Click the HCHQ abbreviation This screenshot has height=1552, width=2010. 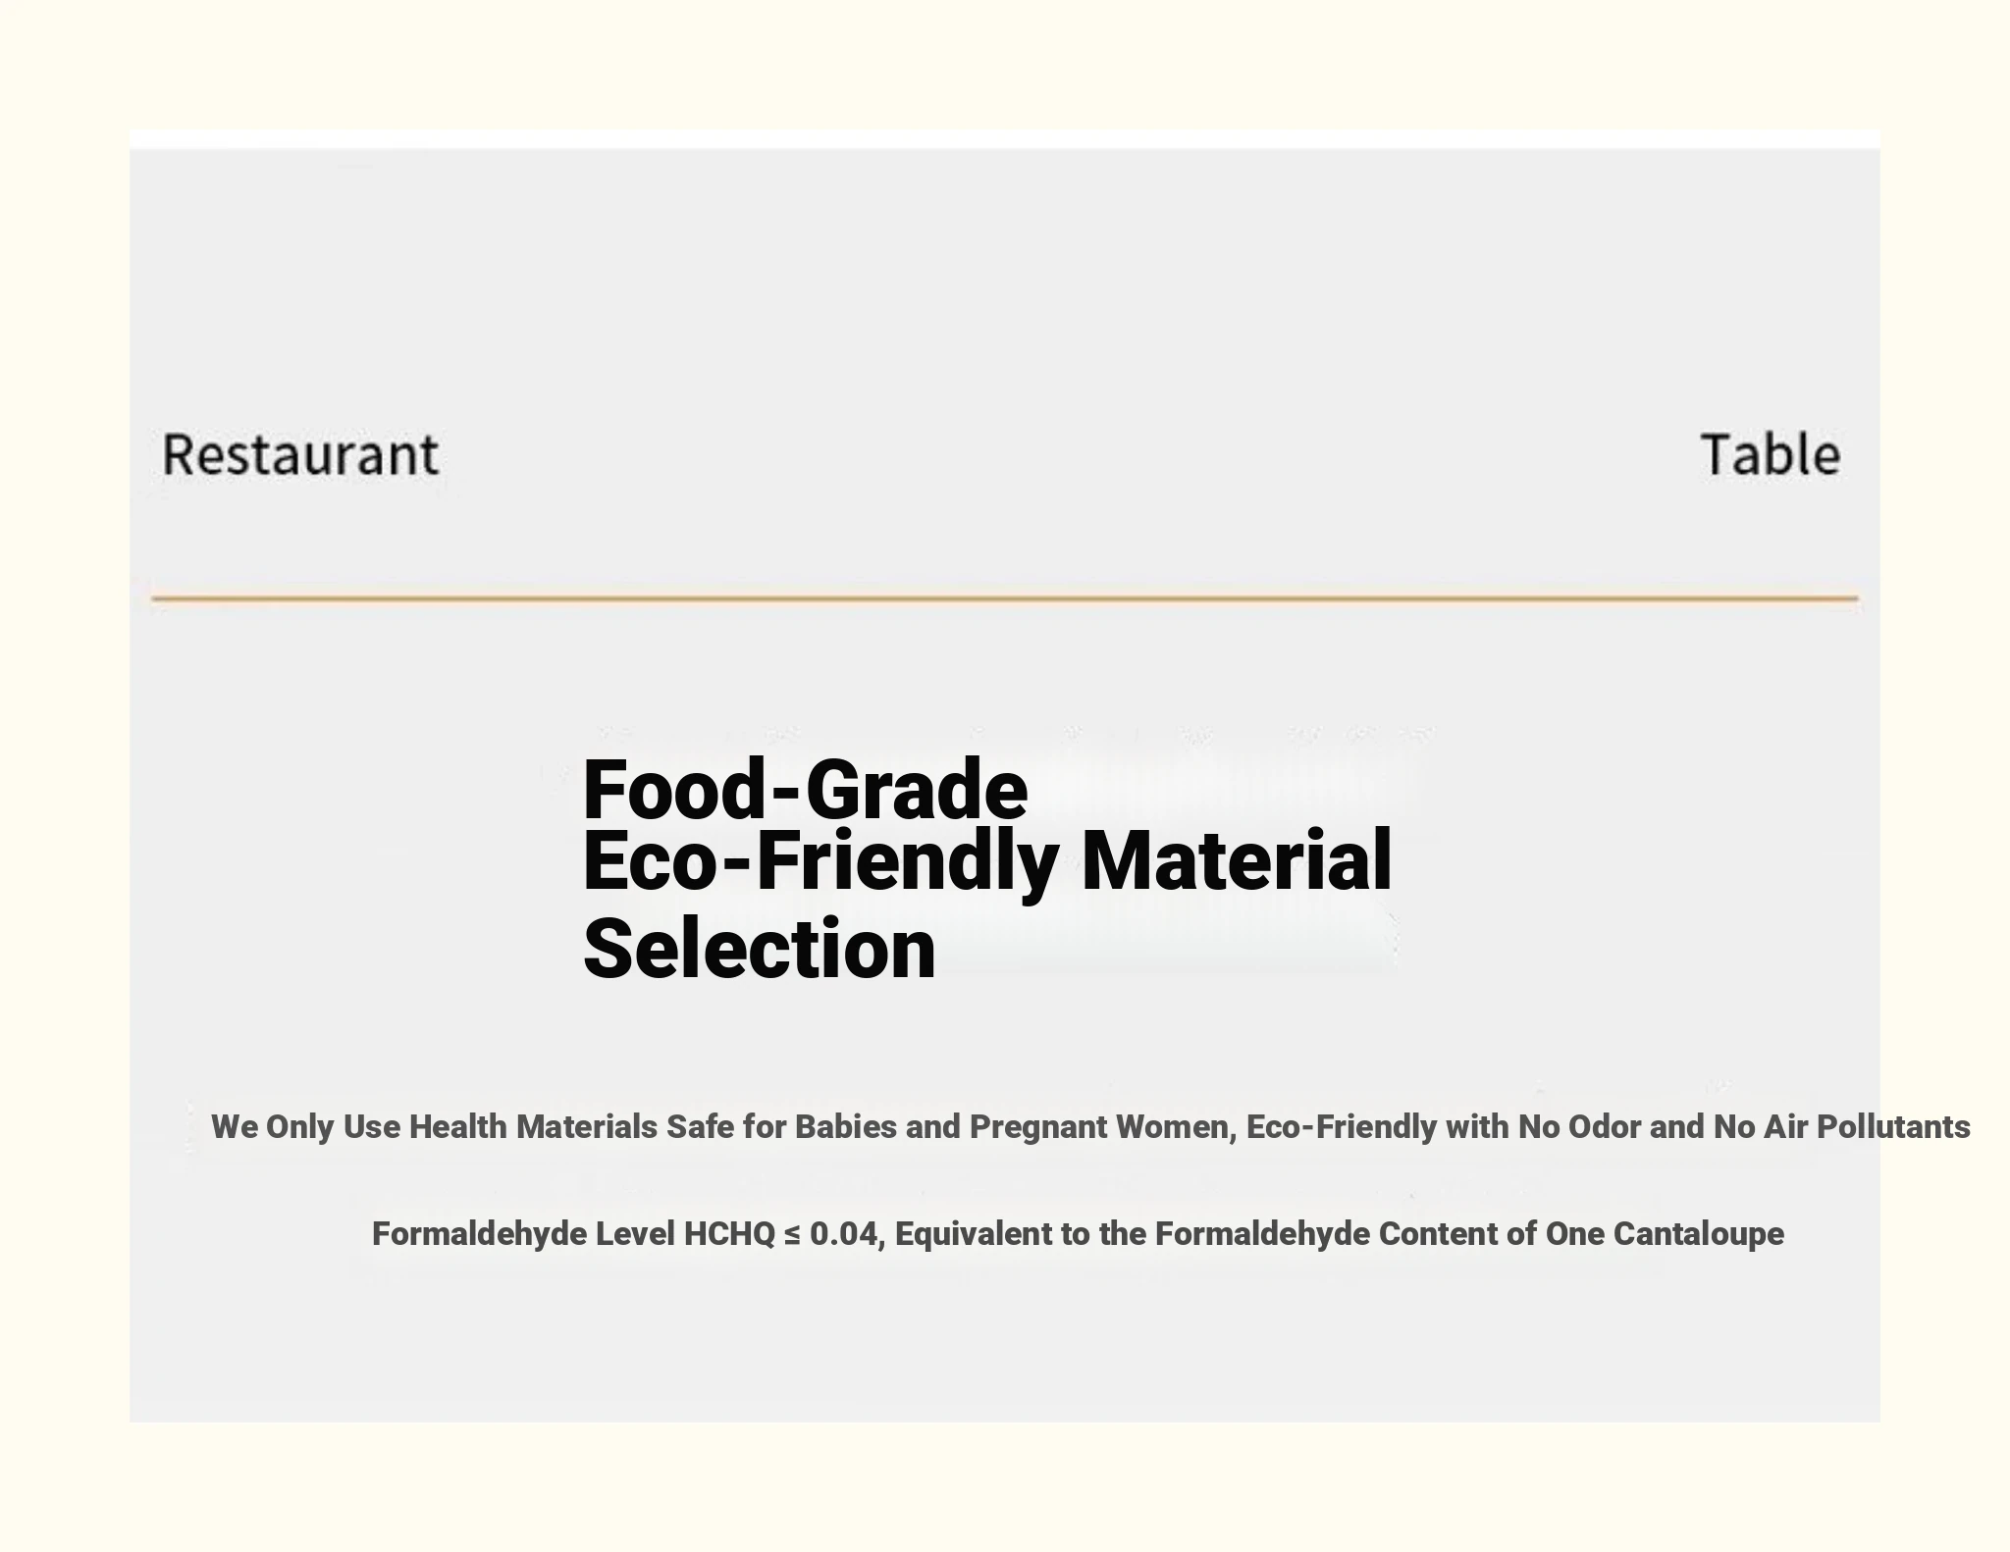729,1233
